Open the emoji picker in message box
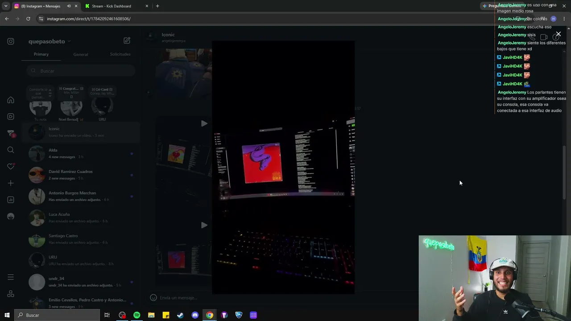 tap(153, 298)
